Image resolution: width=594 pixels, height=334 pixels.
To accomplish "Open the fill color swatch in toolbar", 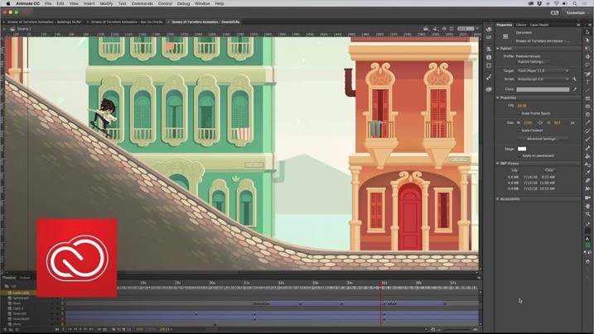I will pyautogui.click(x=587, y=246).
